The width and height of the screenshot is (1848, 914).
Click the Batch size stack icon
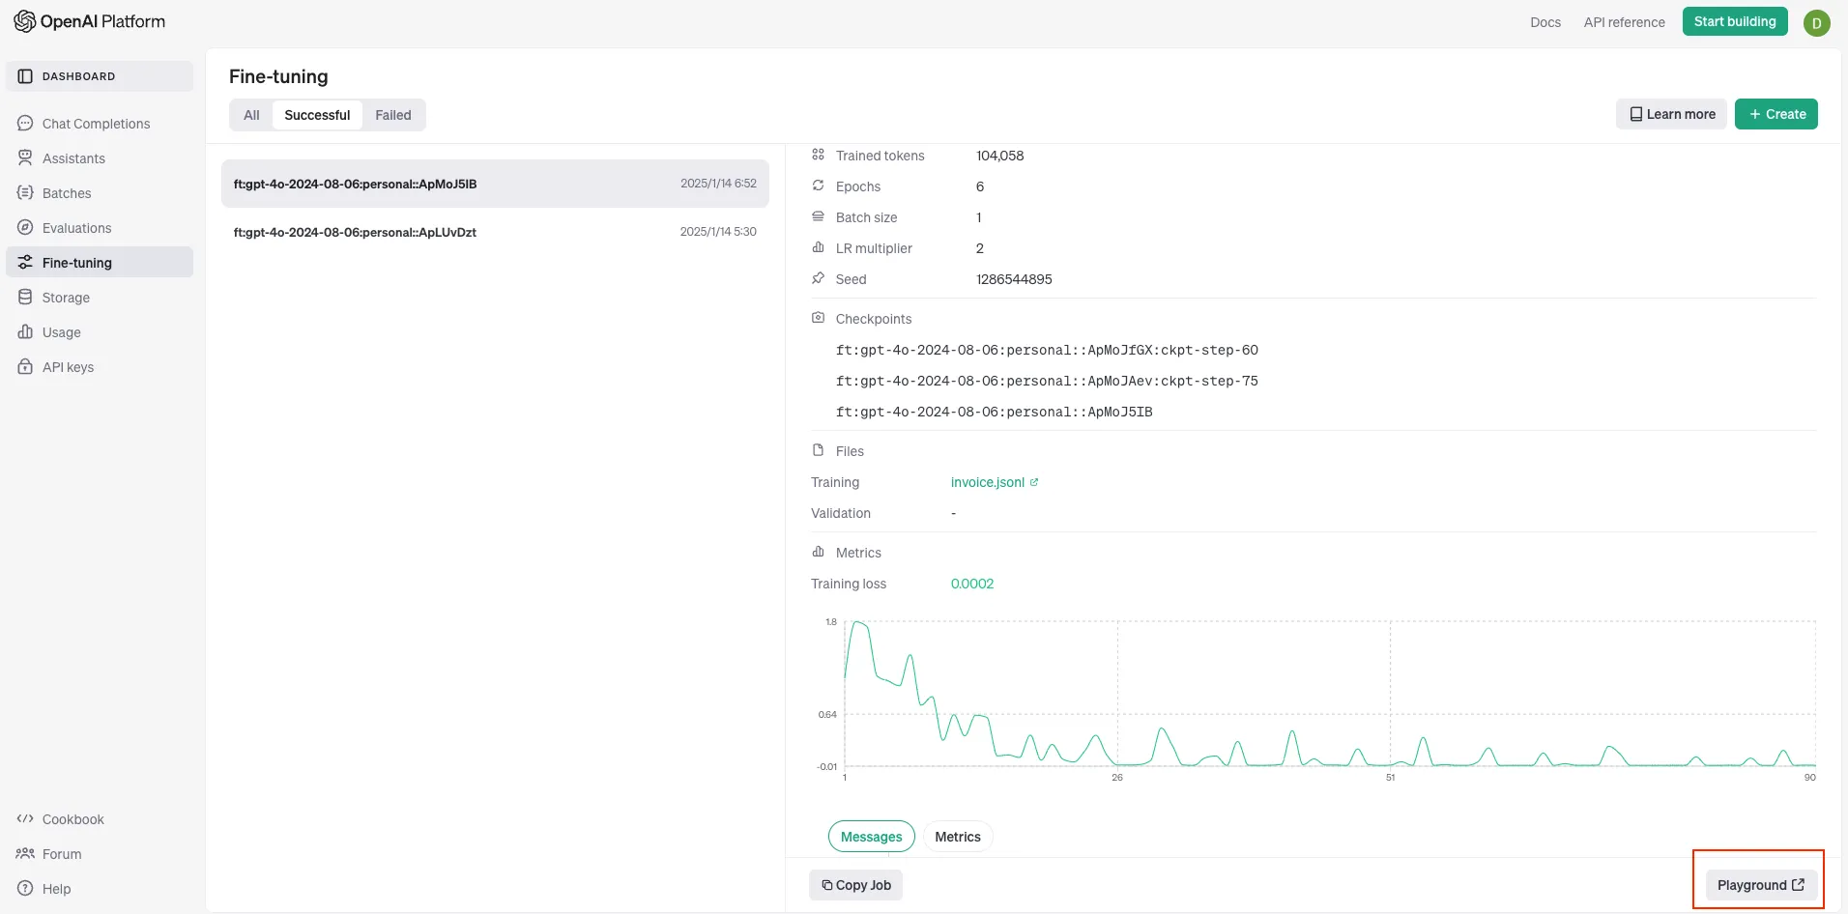(x=818, y=216)
